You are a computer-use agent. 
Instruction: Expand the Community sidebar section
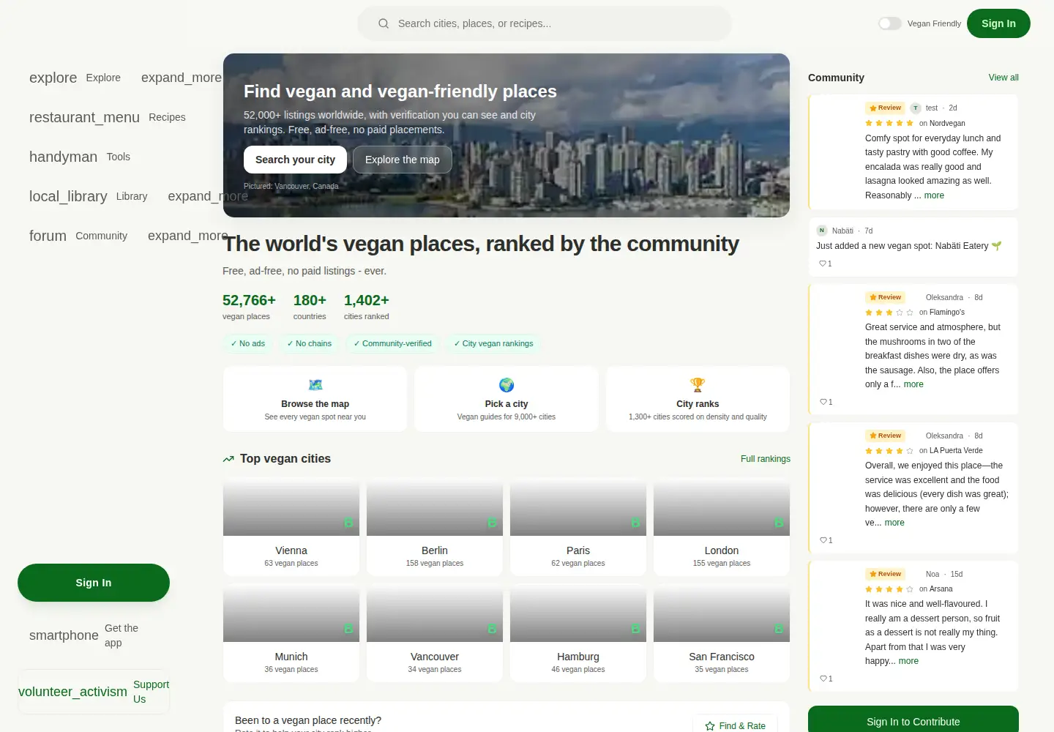click(x=188, y=236)
